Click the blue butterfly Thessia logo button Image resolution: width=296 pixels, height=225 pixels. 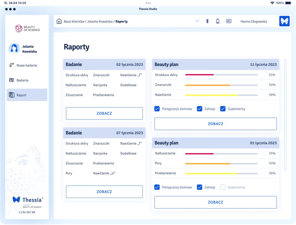tap(284, 21)
